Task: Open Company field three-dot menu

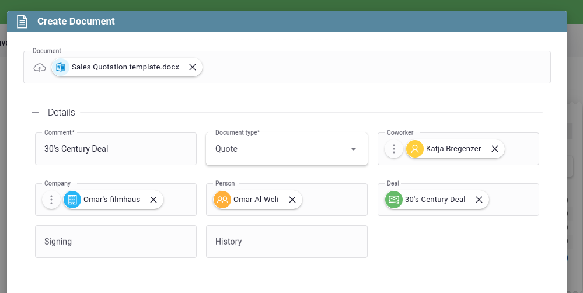Action: (51, 200)
